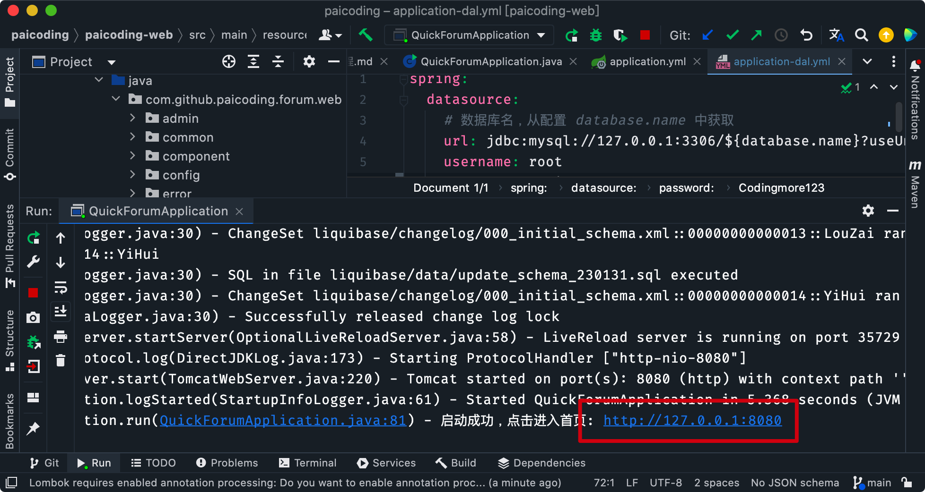The width and height of the screenshot is (925, 492).
Task: Toggle the Select Opened File target icon
Action: click(x=229, y=62)
